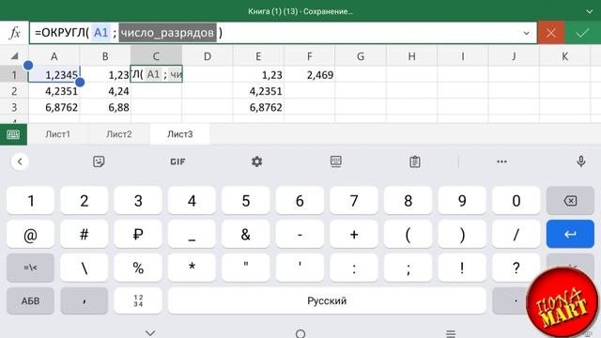
Task: Tap the comma key
Action: point(84,300)
